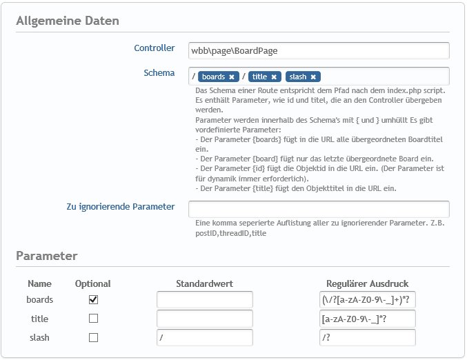
Task: Edit the regular expression for title
Action: [368, 319]
